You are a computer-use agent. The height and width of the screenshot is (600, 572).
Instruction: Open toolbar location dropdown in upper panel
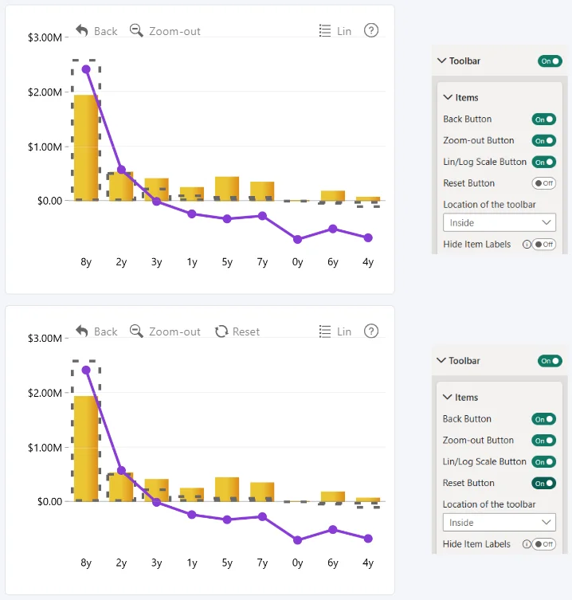pos(500,222)
